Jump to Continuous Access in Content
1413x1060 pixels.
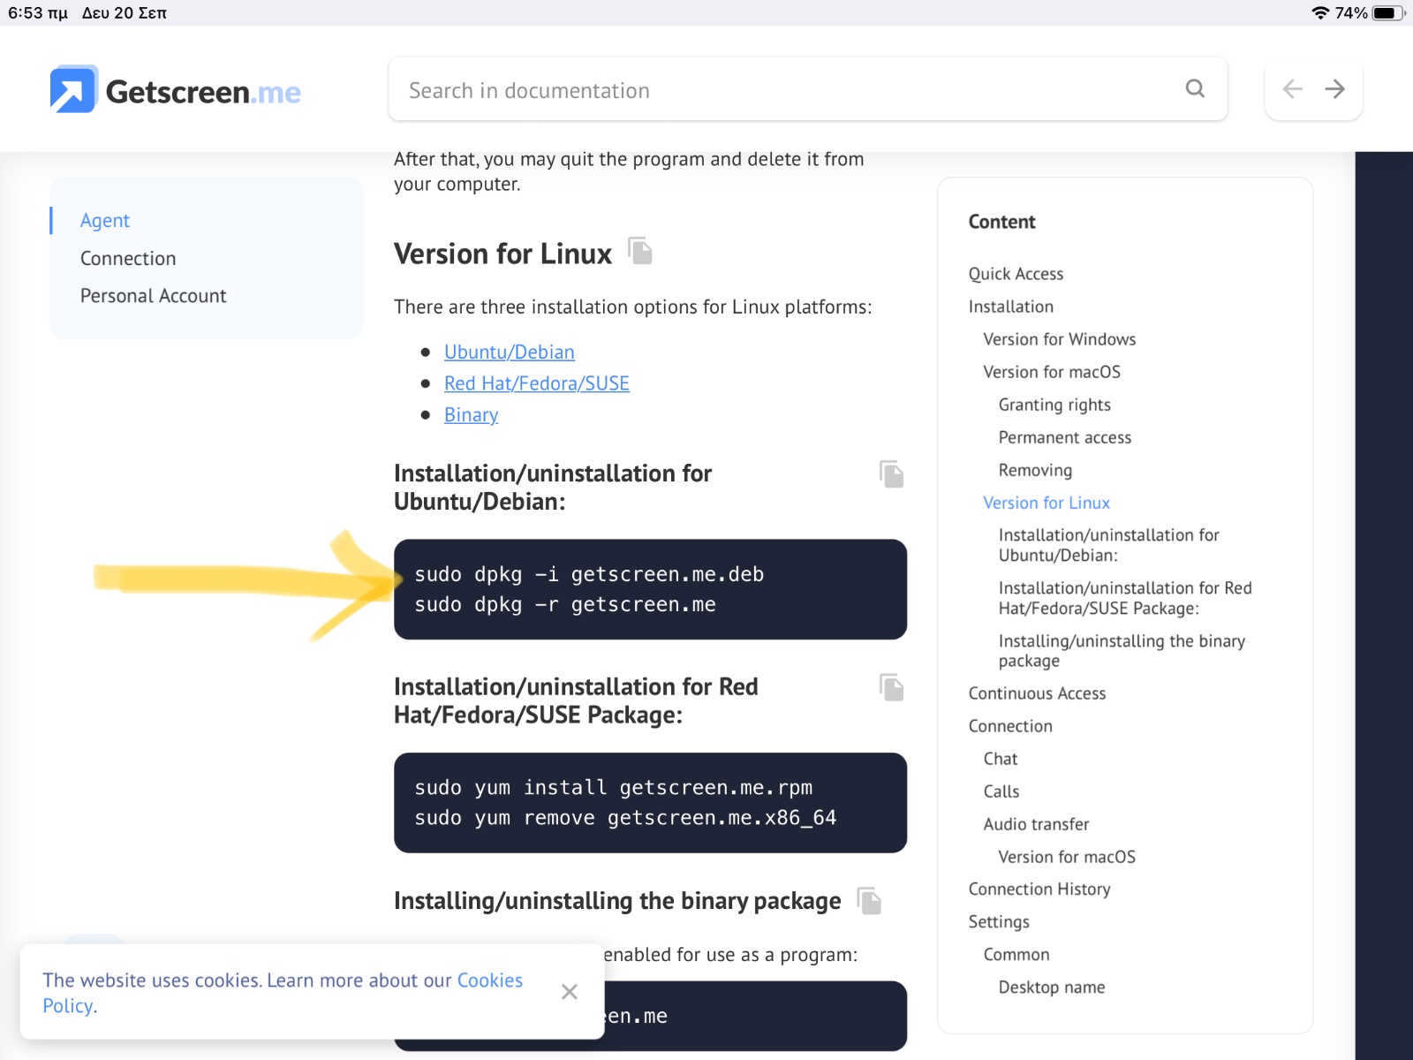[1037, 693]
